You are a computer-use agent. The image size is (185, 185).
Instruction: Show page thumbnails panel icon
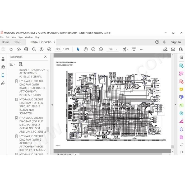click(x=3, y=67)
